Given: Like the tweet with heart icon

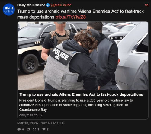Looking at the screenshot, I should [x=44, y=129].
